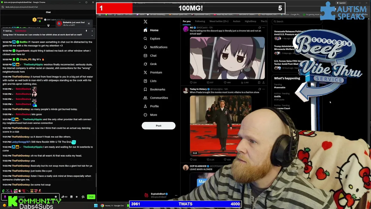Click the Kick chat message input
The image size is (371, 209).
tap(30, 197)
